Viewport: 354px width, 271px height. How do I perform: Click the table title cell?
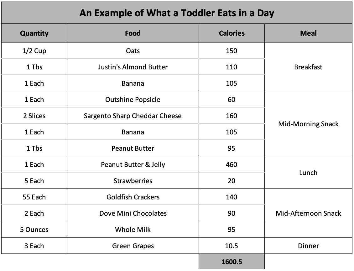(x=177, y=13)
